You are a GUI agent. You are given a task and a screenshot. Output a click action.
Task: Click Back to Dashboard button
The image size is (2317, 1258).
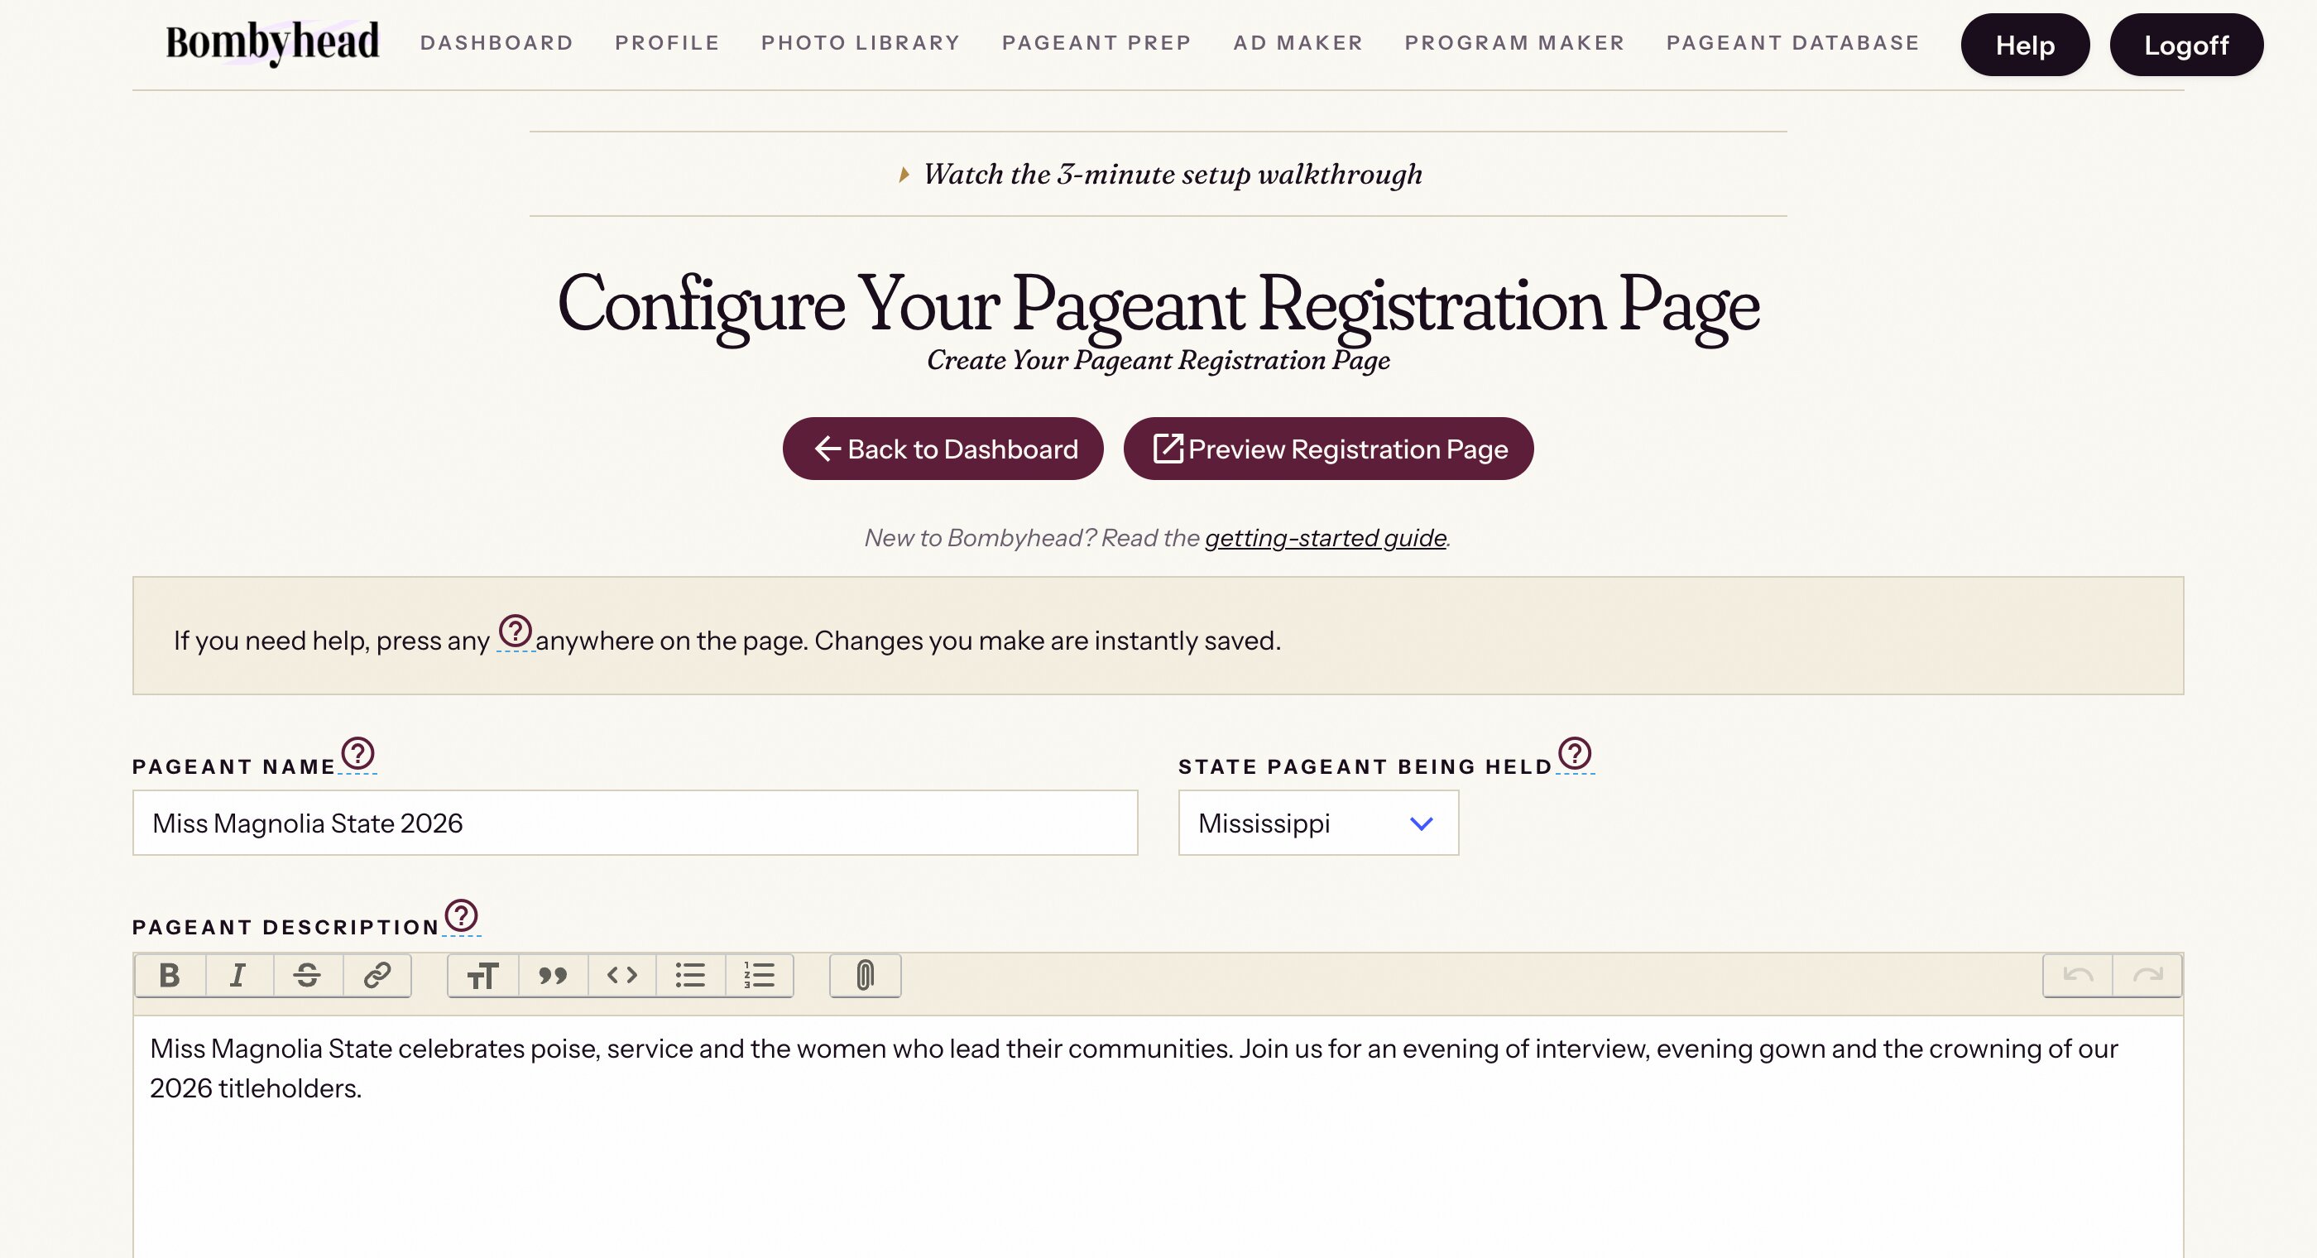click(943, 448)
